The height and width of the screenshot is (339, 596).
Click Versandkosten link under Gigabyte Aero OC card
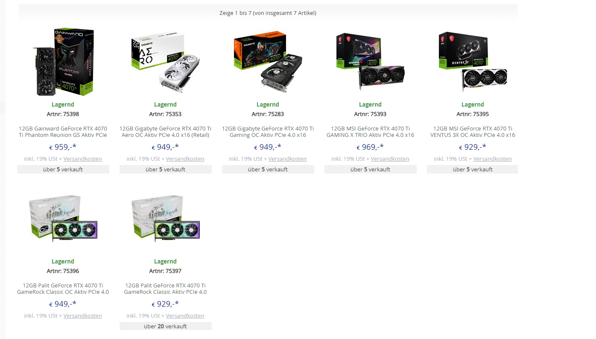click(185, 159)
